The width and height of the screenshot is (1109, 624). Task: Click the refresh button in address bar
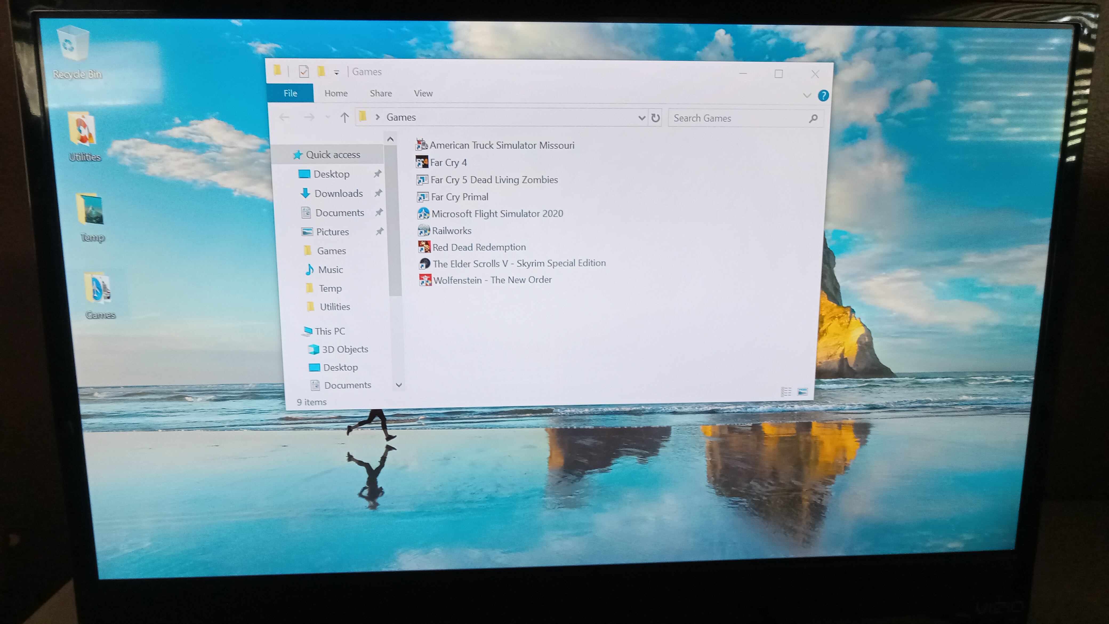pyautogui.click(x=655, y=118)
